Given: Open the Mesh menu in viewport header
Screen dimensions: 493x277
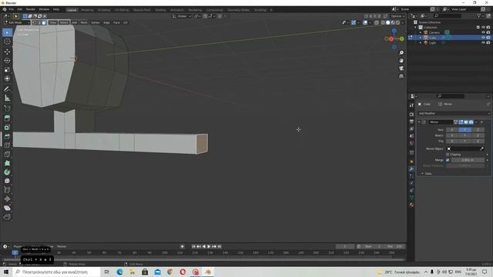Looking at the screenshot, I should (x=84, y=22).
